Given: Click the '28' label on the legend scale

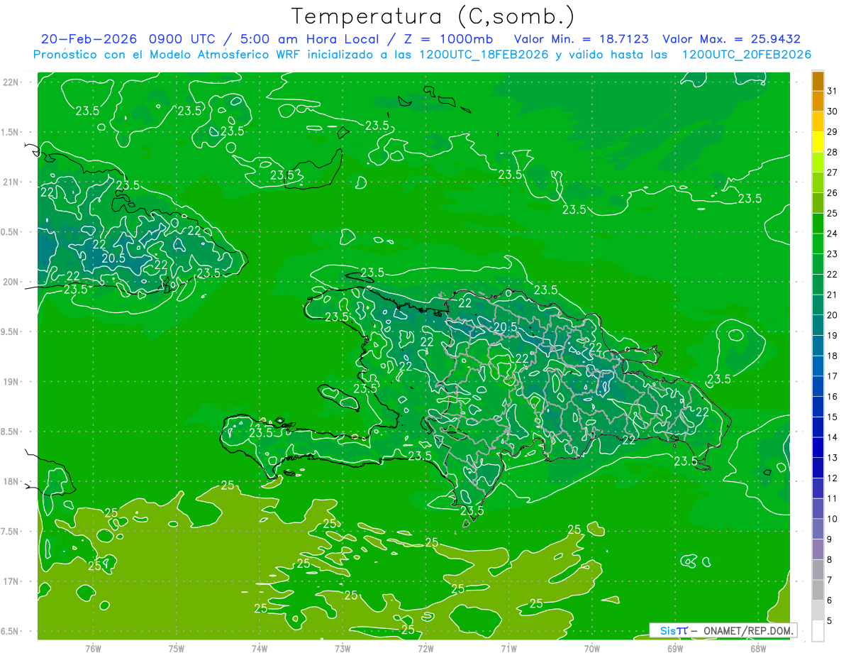Looking at the screenshot, I should [x=833, y=152].
